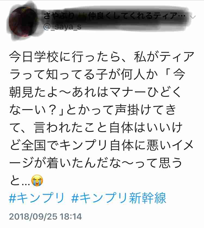Screen dimensions: 204x228
Task: Open the #キンプリ新幹線 hashtag
Action: pos(119,198)
